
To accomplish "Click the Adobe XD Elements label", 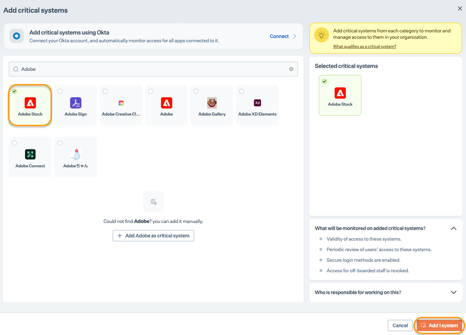I will 257,114.
